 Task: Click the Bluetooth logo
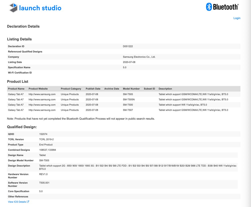coord(222,7)
